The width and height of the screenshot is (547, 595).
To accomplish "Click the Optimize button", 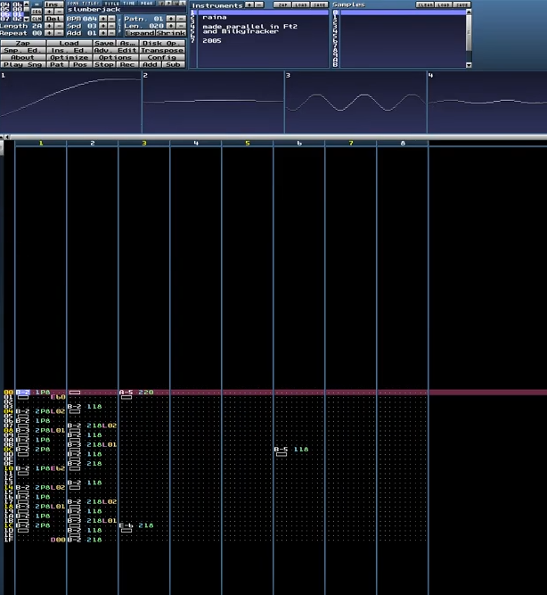I will point(69,57).
